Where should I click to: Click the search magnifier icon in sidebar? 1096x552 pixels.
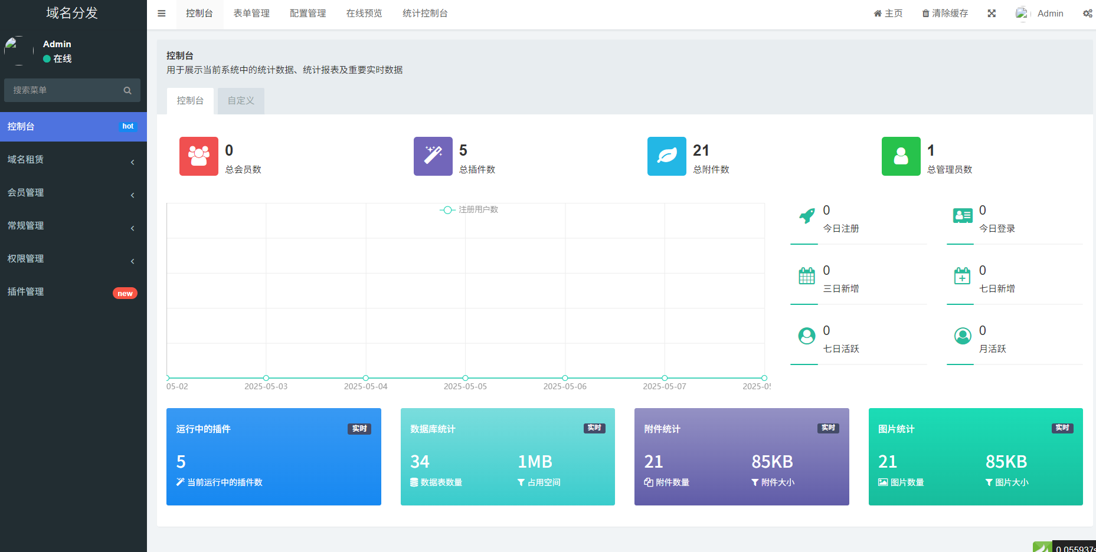click(x=127, y=91)
